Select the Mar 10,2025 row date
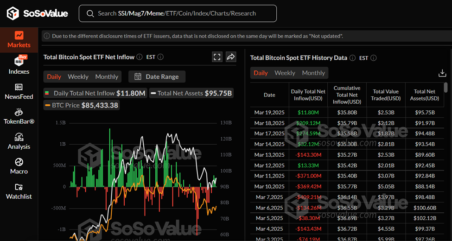The width and height of the screenshot is (452, 241). click(269, 186)
